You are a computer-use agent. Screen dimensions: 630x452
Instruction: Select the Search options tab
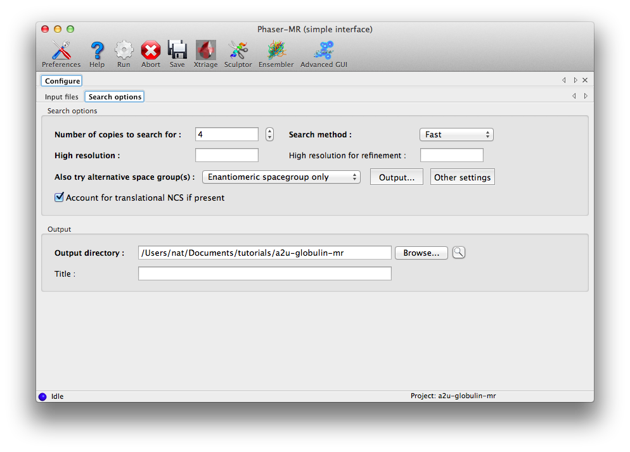[x=115, y=97]
